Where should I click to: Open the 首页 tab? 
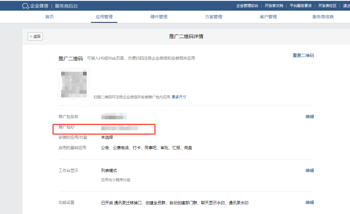(49, 17)
